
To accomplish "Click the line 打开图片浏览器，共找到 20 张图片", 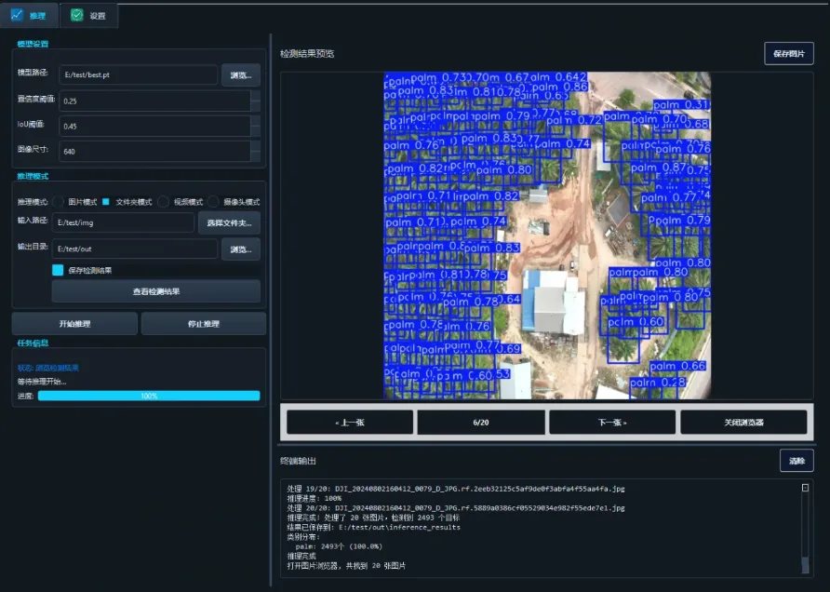I will pos(346,566).
